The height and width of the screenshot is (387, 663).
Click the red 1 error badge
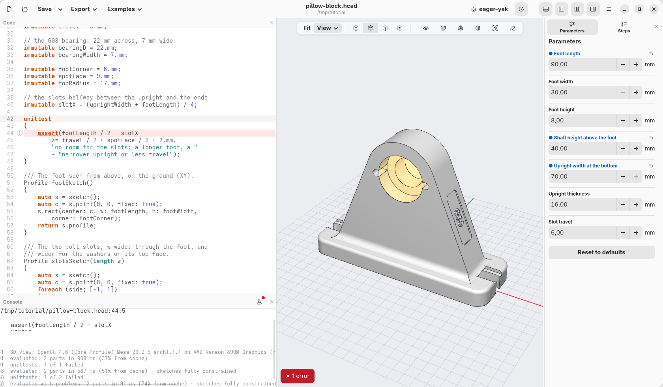click(298, 376)
